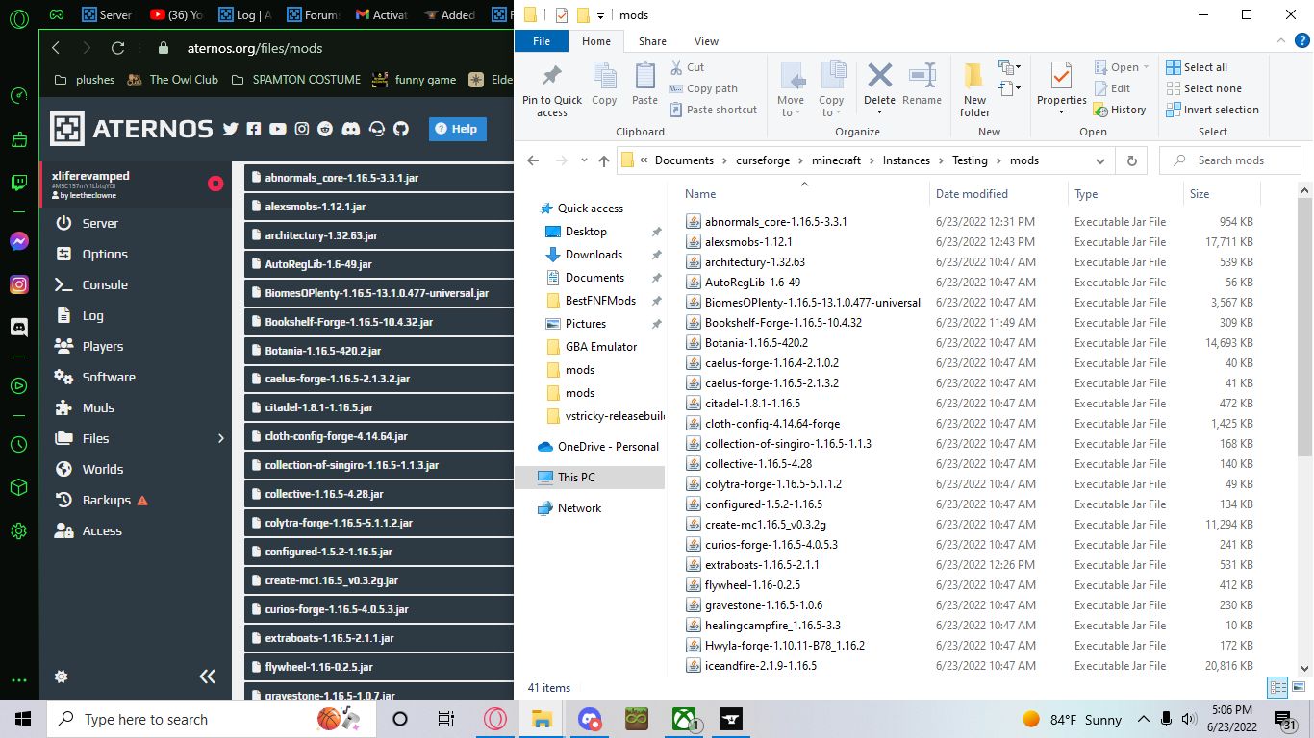
Task: Open the Aternos Discord icon link
Action: pos(351,129)
